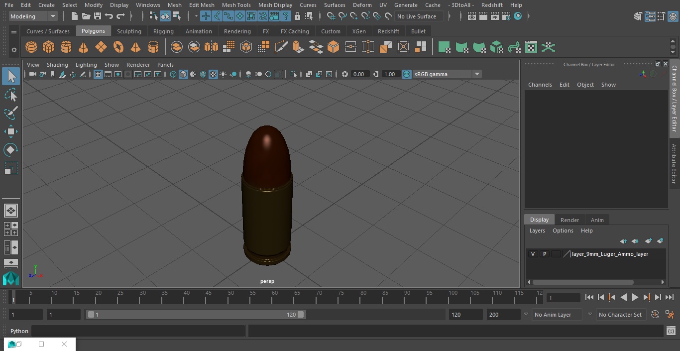Create a polygon sphere from shelf
Viewport: 680px width, 351px height.
pos(31,47)
